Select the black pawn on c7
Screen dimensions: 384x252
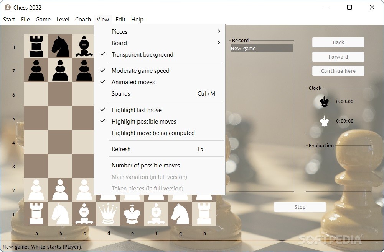(x=84, y=70)
